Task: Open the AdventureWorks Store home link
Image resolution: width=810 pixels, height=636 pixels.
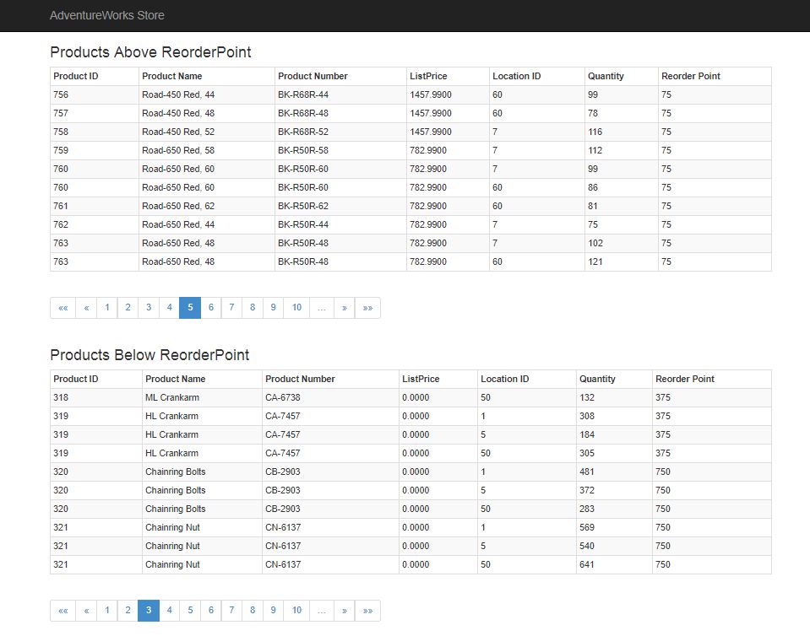Action: coord(107,15)
